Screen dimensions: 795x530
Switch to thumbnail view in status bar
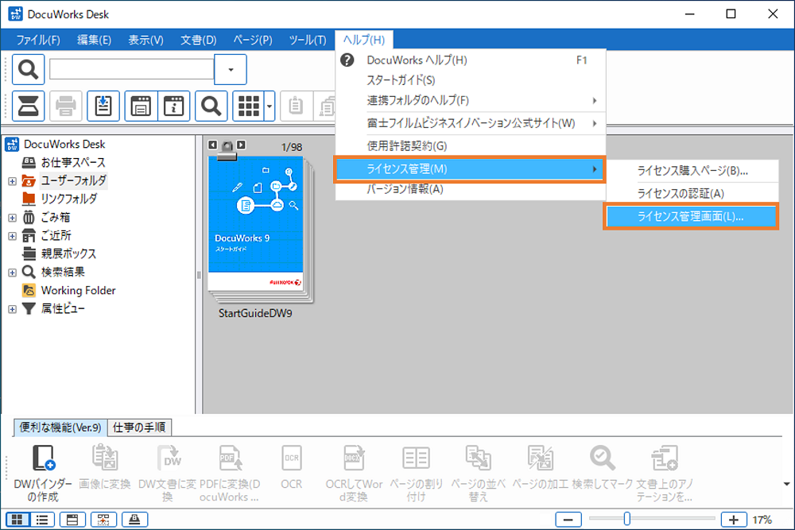[17, 520]
